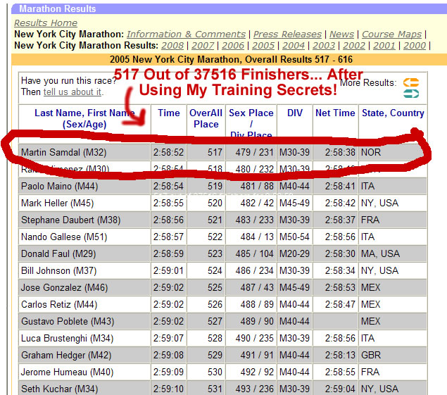The image size is (447, 395).
Task: Click the State, Country column header
Action: click(x=393, y=113)
